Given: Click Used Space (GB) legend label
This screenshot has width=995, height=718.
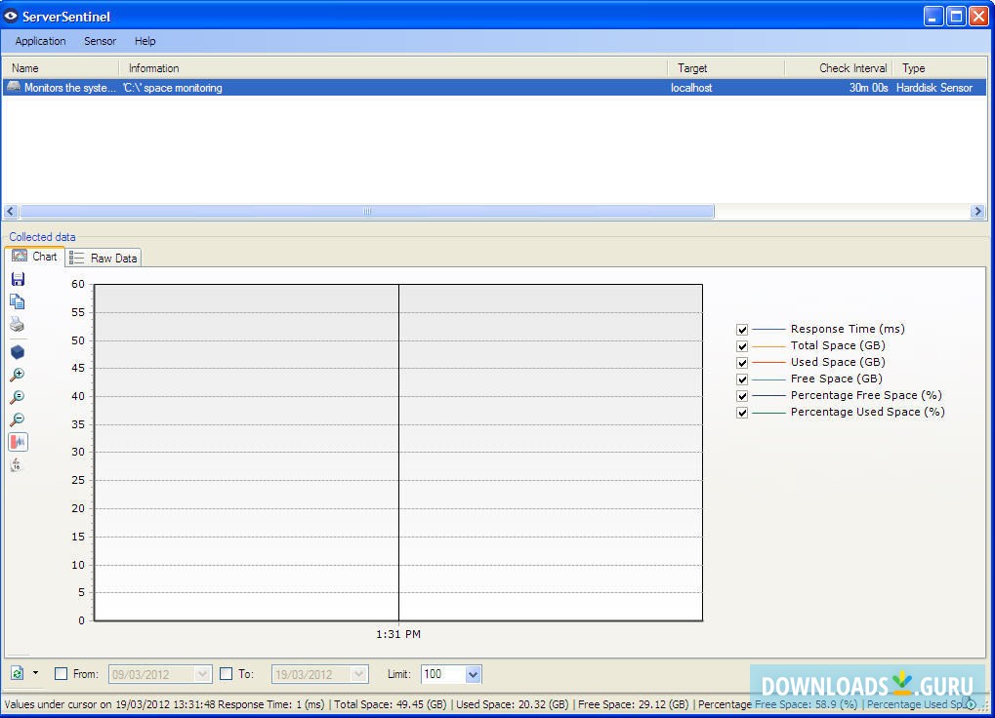Looking at the screenshot, I should point(838,362).
